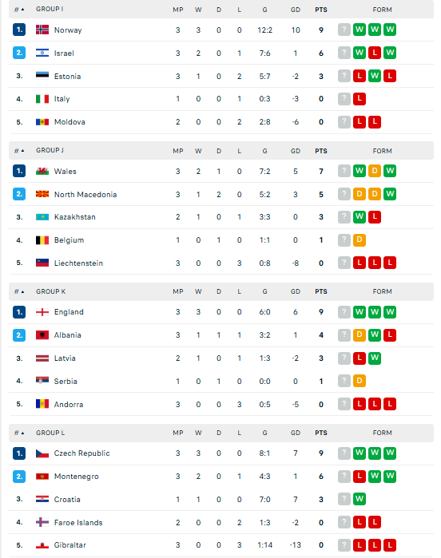This screenshot has width=441, height=558.
Task: Click Croatia's green W form badge
Action: [360, 499]
